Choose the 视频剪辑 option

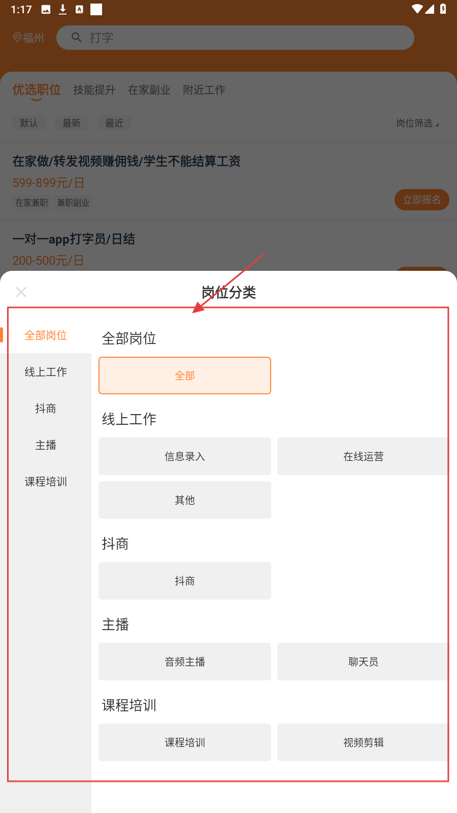coord(363,742)
